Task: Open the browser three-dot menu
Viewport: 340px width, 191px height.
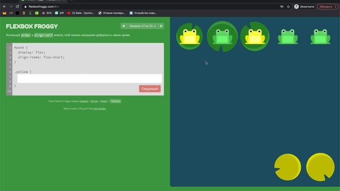Action: point(335,7)
